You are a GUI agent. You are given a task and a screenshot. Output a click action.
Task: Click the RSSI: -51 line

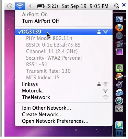(x=37, y=64)
